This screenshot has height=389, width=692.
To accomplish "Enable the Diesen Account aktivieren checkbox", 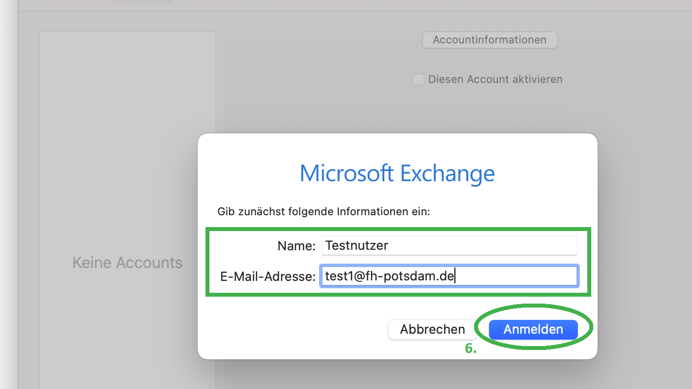I will tap(418, 79).
